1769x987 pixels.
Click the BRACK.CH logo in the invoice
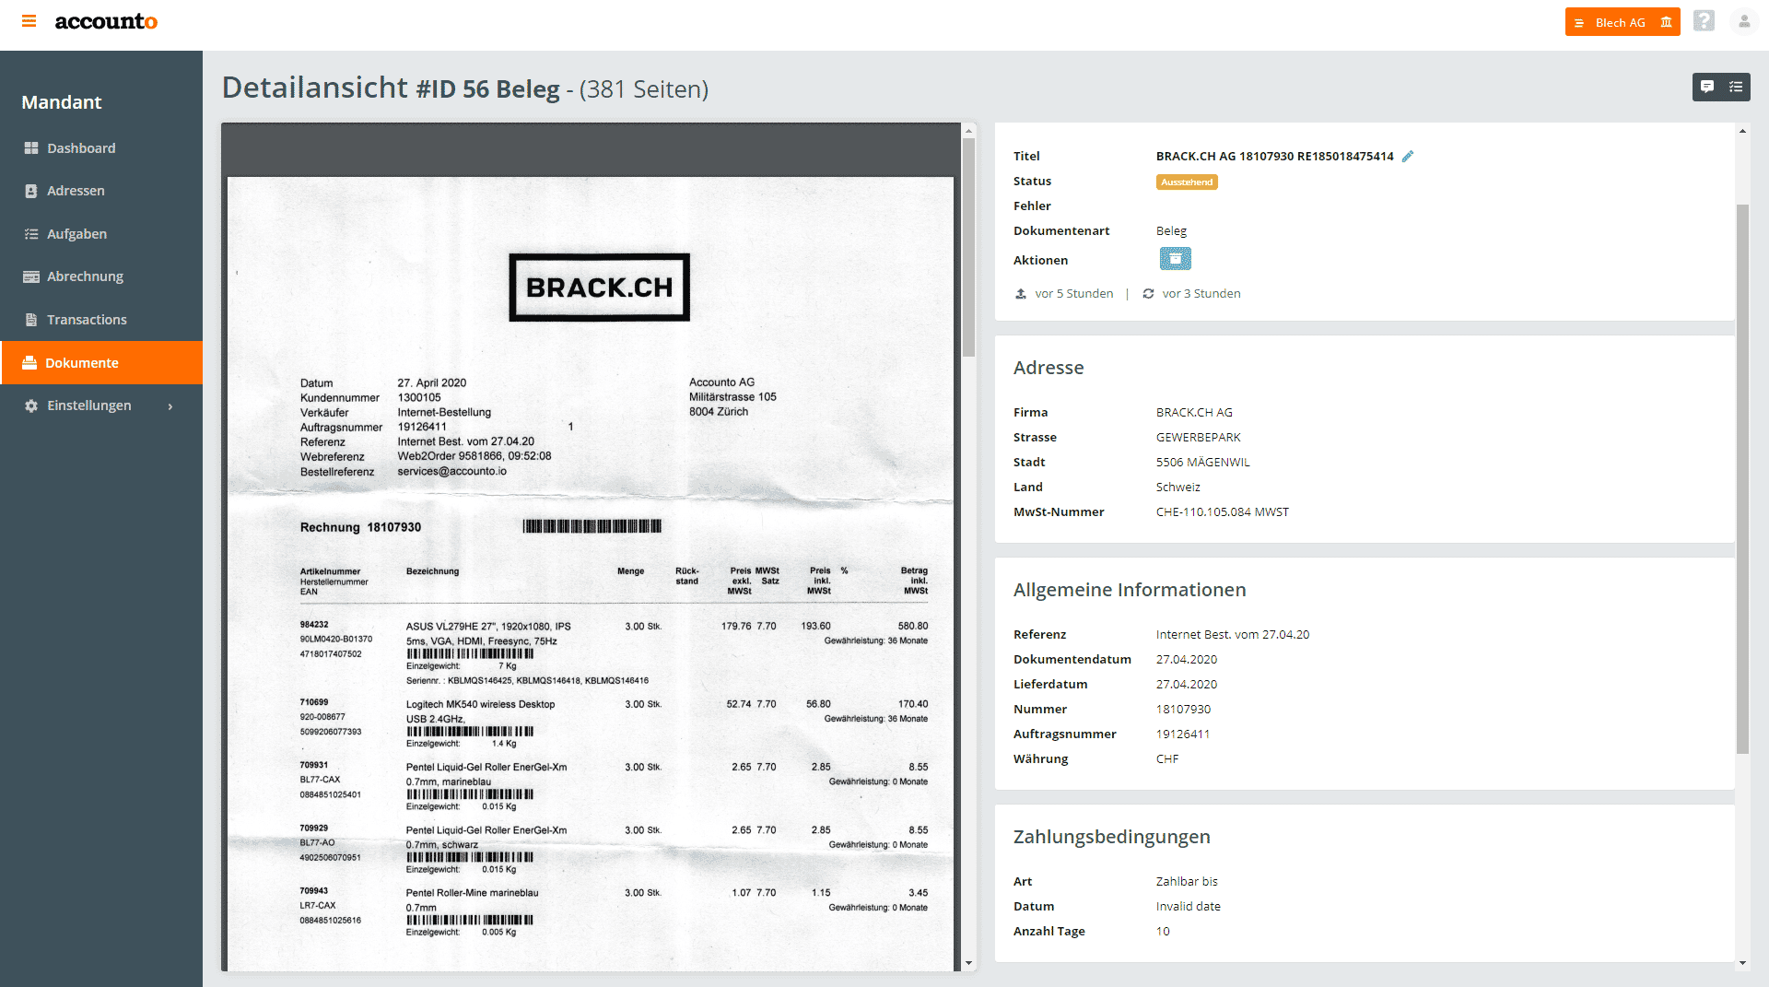599,288
